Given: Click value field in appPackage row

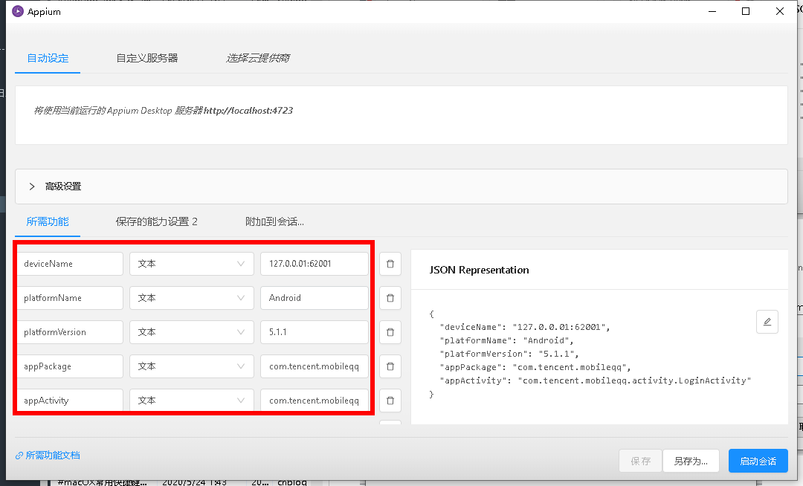Looking at the screenshot, I should pos(315,366).
